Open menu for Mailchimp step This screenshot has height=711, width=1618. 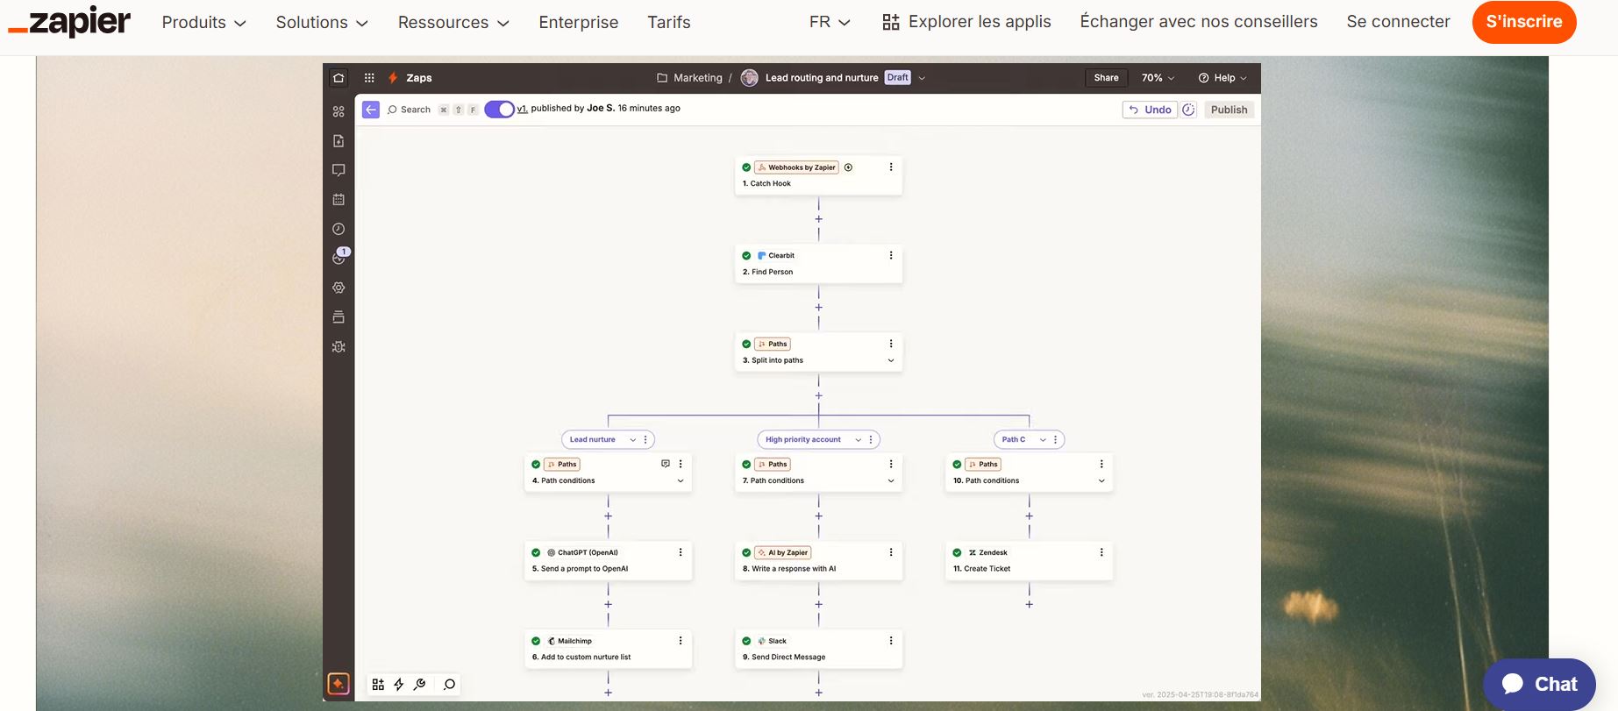coord(681,641)
